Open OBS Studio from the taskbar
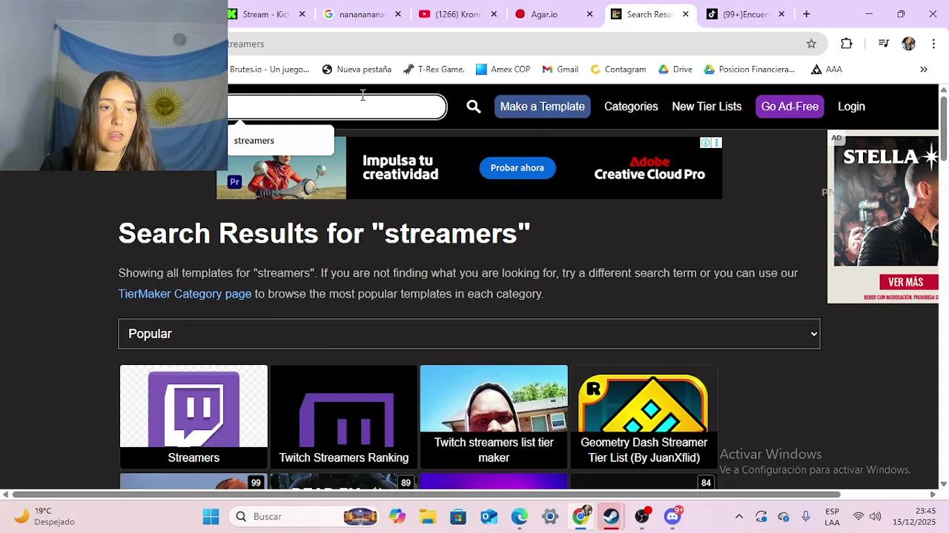Screen dimensions: 949x533 [642, 516]
